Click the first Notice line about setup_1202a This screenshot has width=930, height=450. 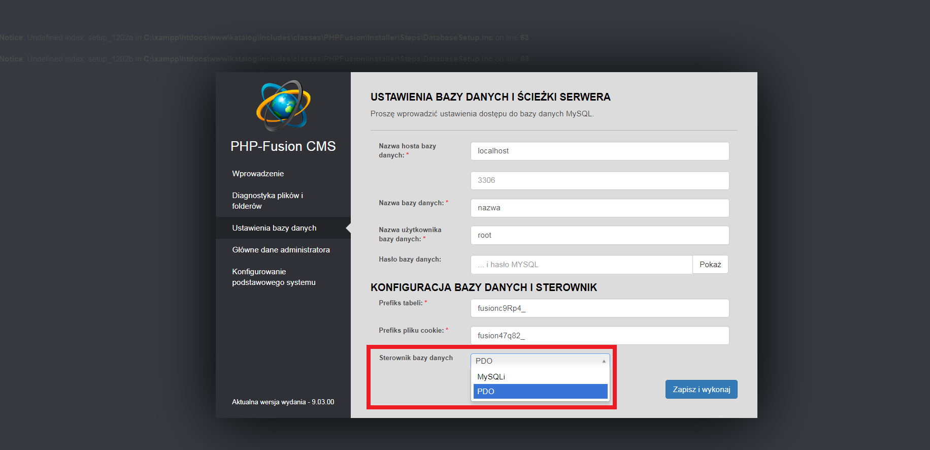[264, 38]
